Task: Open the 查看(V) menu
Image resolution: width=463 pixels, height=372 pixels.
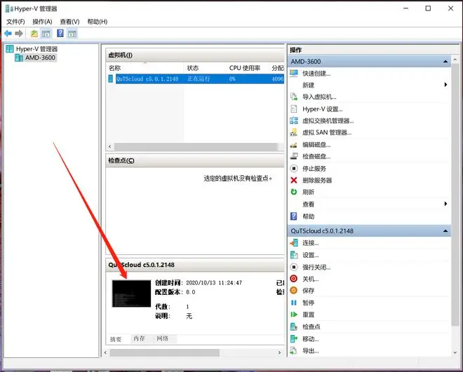Action: pos(69,22)
